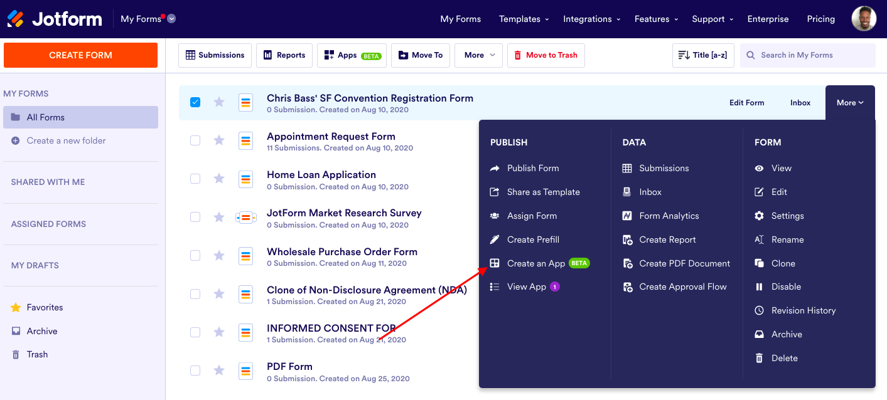
Task: Click the Create PDF Document icon
Action: [x=627, y=263]
